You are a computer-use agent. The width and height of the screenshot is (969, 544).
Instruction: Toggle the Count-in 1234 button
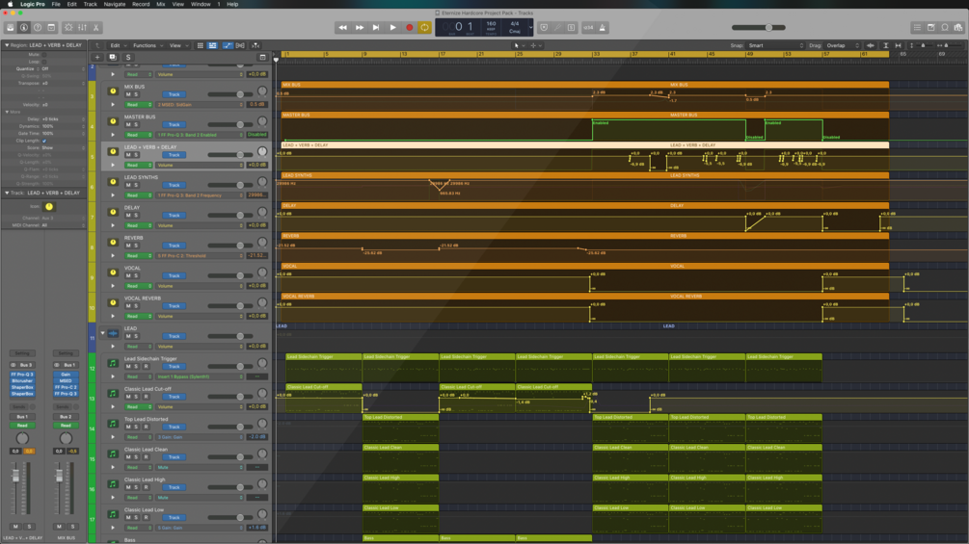tap(588, 28)
